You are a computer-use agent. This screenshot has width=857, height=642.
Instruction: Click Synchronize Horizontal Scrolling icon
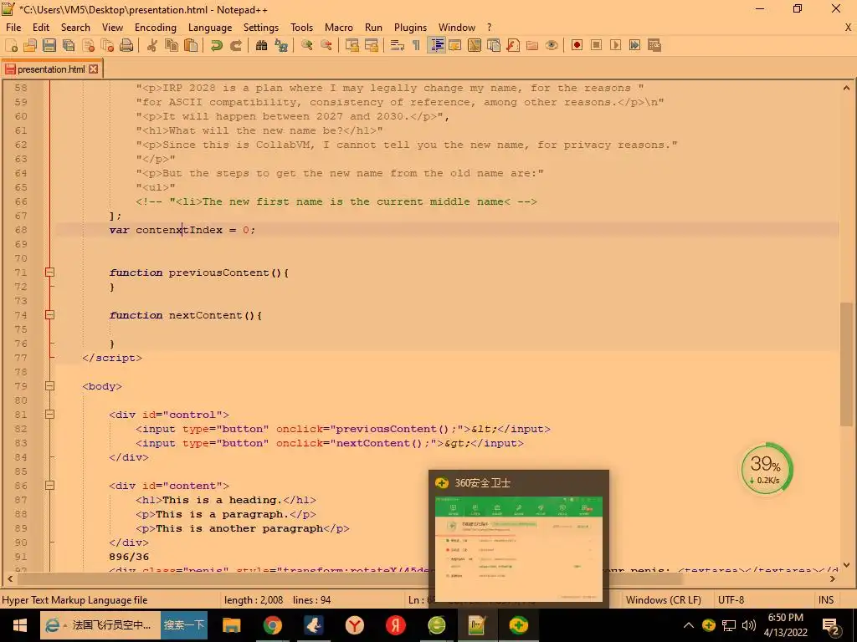pyautogui.click(x=371, y=45)
